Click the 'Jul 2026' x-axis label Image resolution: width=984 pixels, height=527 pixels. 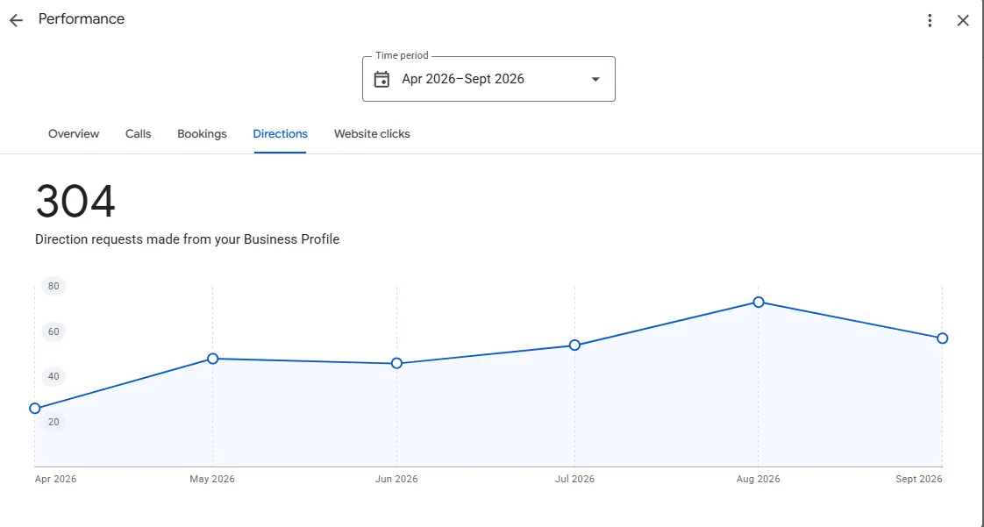[x=574, y=479]
